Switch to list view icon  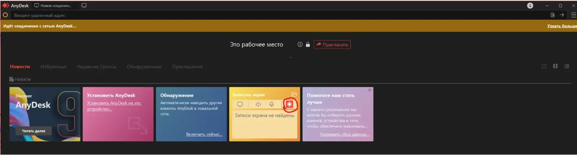click(567, 66)
